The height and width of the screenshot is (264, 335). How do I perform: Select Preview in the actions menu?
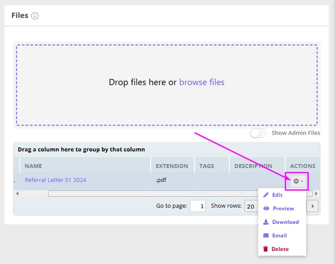click(283, 208)
